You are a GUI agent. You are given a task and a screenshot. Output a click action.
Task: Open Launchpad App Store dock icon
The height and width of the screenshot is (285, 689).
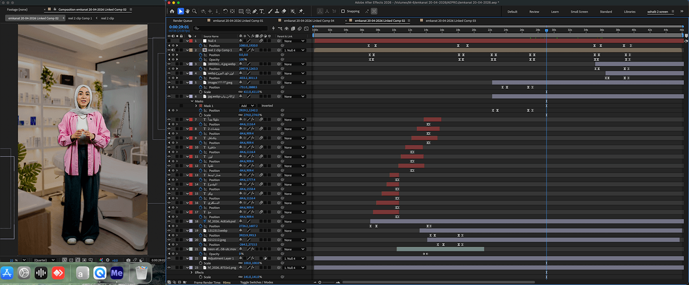[7, 273]
